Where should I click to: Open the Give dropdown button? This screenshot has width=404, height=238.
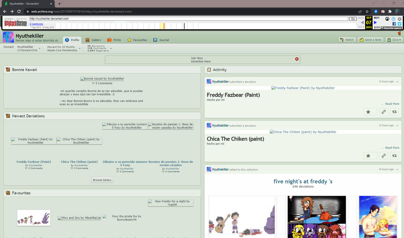click(394, 40)
